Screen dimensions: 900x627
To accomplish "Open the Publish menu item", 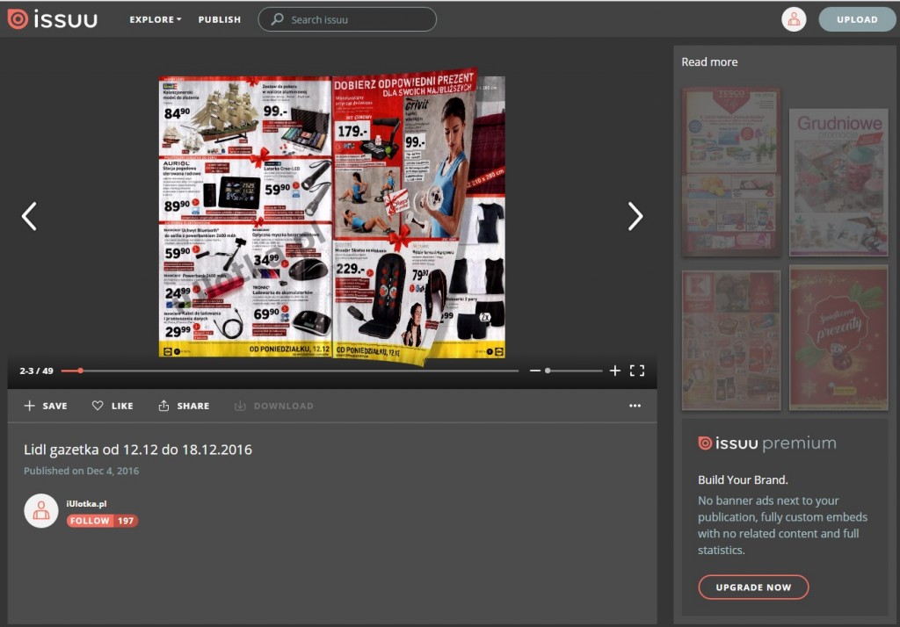I will pyautogui.click(x=219, y=19).
